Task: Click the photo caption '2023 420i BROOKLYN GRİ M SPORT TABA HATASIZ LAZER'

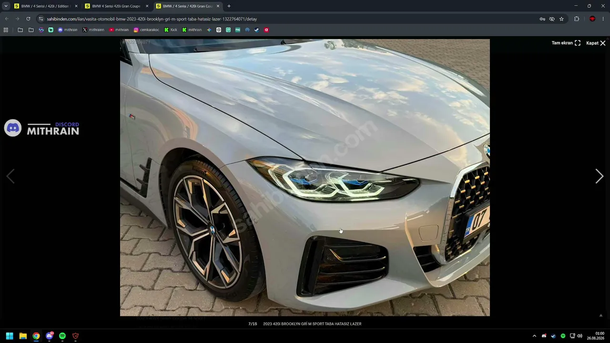Action: [x=312, y=324]
